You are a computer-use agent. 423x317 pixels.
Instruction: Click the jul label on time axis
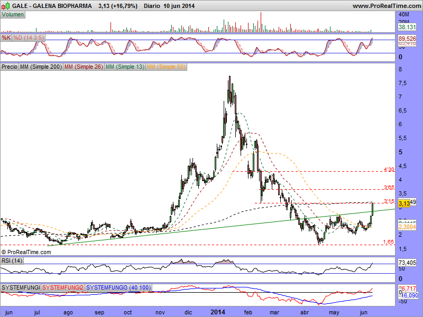tap(37, 312)
